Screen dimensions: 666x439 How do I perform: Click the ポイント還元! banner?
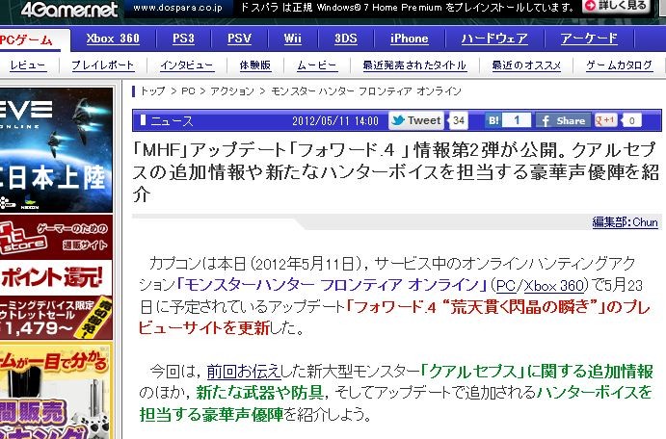pos(56,278)
